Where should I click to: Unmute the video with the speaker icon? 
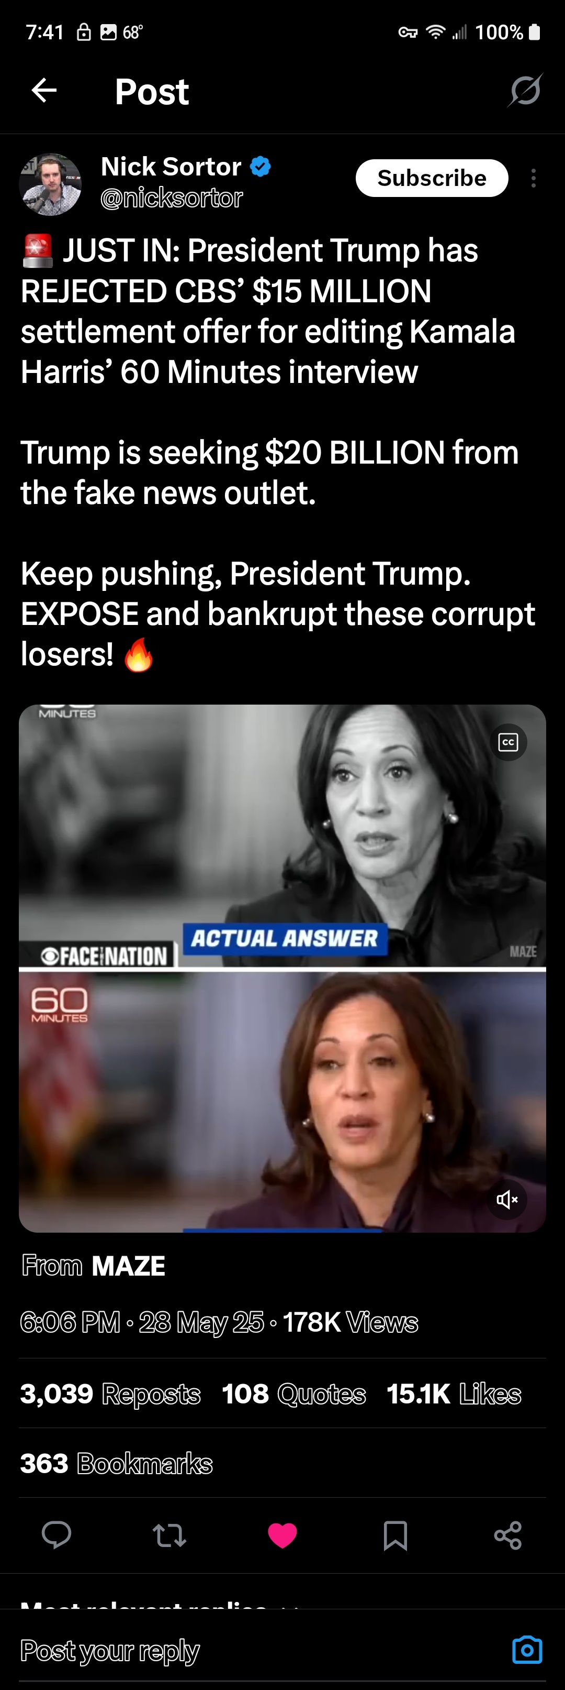(507, 1200)
